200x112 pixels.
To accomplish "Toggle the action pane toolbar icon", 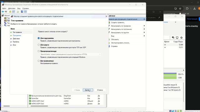I will 25,12.
